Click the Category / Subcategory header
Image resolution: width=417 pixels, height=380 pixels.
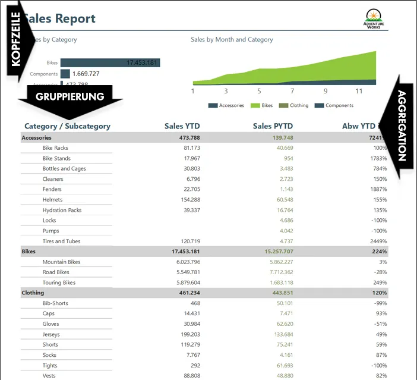[x=67, y=126]
